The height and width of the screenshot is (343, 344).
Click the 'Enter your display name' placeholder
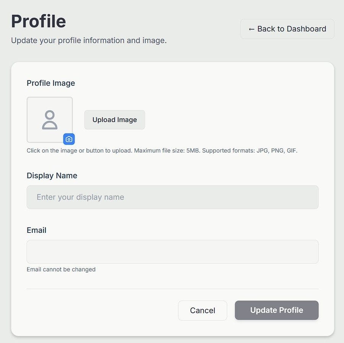click(x=80, y=197)
